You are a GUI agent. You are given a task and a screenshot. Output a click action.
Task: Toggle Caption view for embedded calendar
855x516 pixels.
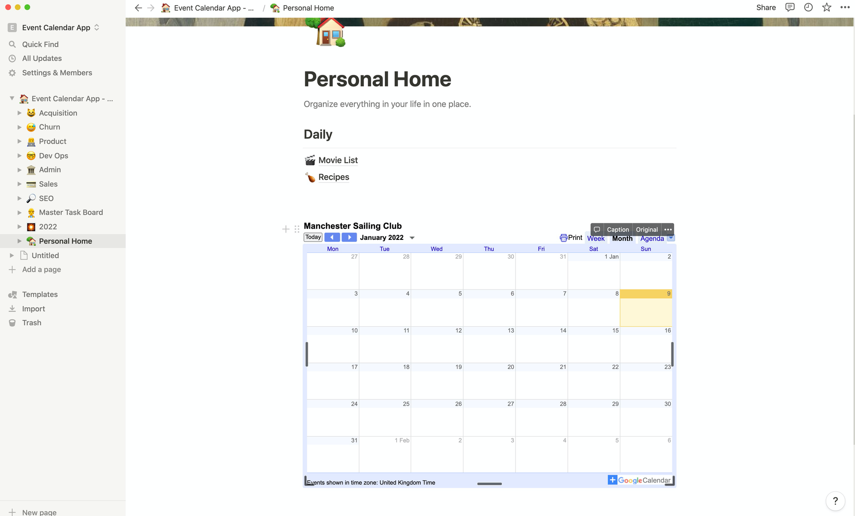[617, 229]
